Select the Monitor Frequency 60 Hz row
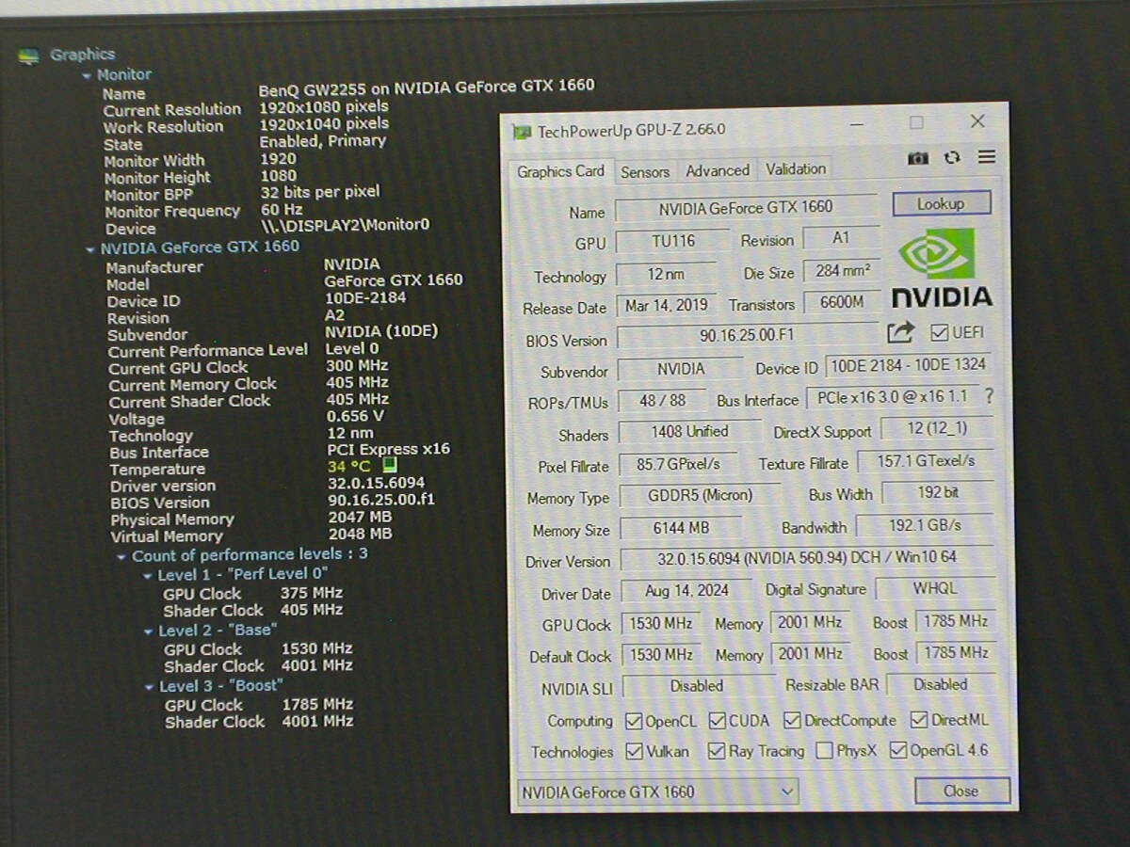This screenshot has height=847, width=1130. pyautogui.click(x=203, y=211)
